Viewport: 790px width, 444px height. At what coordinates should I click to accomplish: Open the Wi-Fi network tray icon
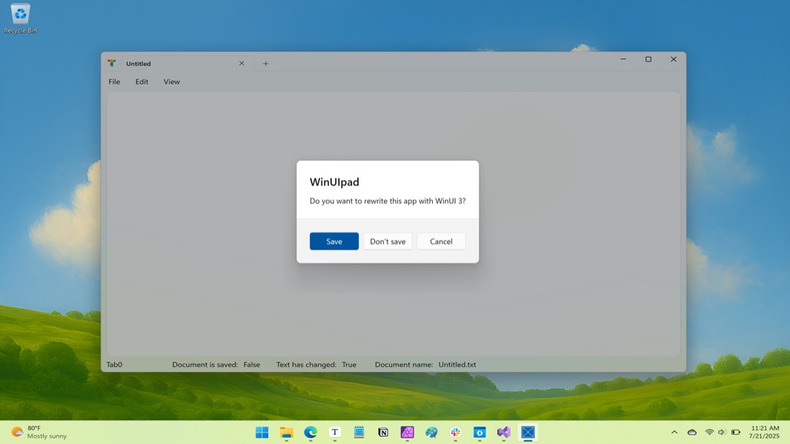[x=709, y=432]
